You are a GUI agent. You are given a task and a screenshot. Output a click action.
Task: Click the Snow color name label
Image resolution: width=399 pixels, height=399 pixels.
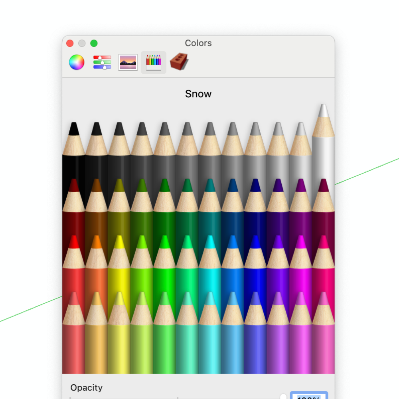(x=198, y=94)
